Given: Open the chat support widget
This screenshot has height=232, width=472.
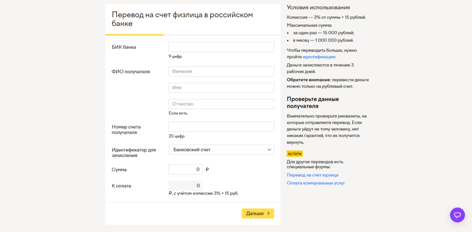Looking at the screenshot, I should [457, 215].
